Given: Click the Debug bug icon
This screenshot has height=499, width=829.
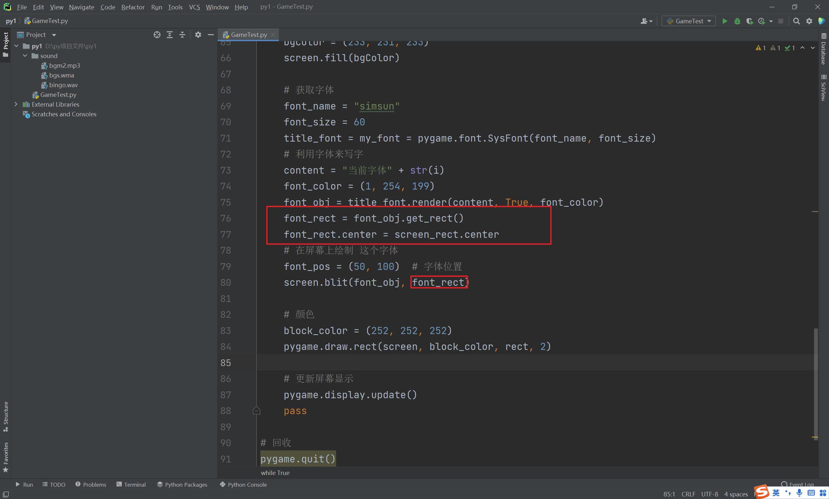Looking at the screenshot, I should (x=737, y=21).
